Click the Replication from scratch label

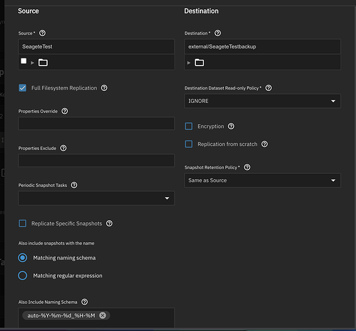coord(227,144)
